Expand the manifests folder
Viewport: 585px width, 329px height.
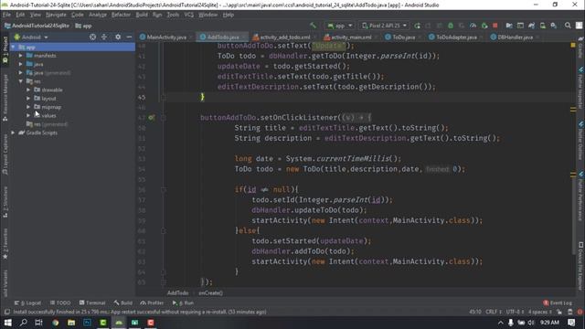pos(20,56)
